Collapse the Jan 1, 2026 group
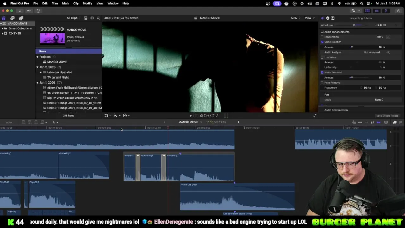This screenshot has height=228, width=405. (x=37, y=83)
